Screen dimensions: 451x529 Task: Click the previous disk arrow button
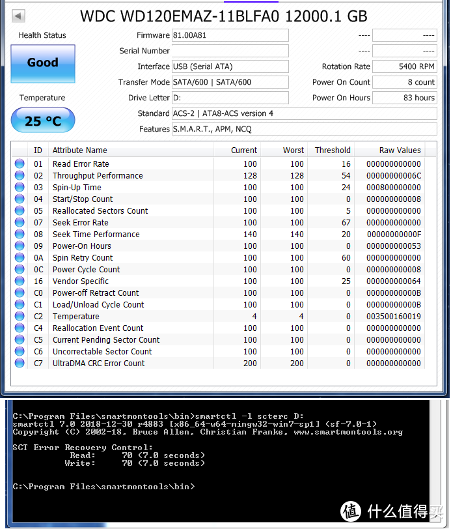point(18,16)
